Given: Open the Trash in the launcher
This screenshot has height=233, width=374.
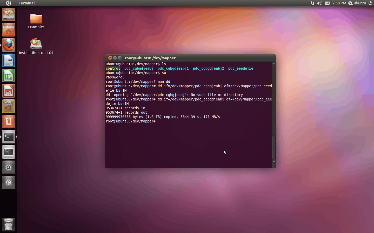Looking at the screenshot, I should pyautogui.click(x=9, y=224).
